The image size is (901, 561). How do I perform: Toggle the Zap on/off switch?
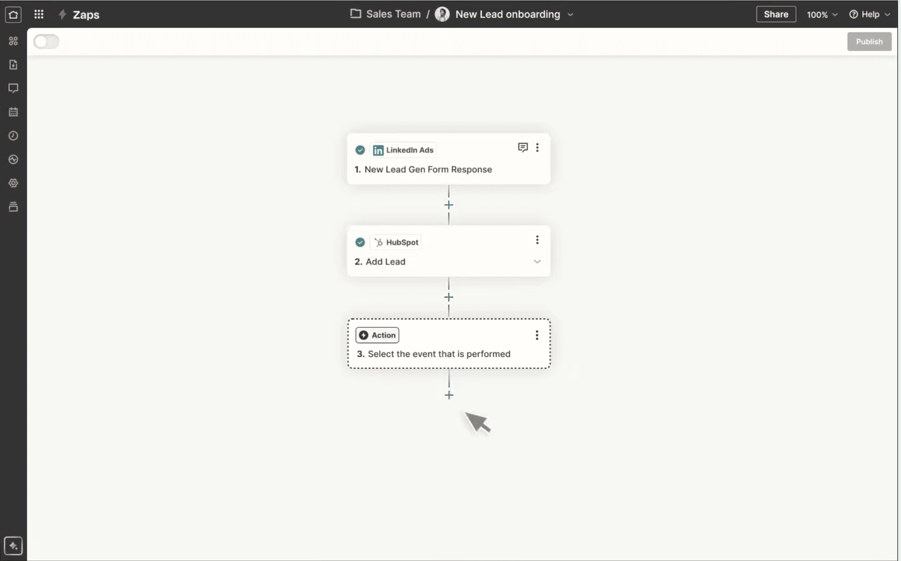[47, 42]
